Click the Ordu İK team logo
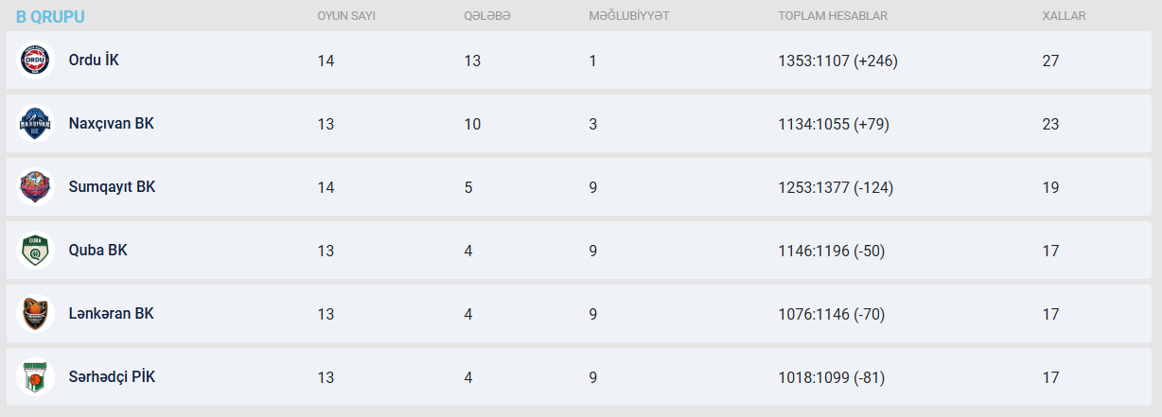The image size is (1162, 417). [36, 61]
